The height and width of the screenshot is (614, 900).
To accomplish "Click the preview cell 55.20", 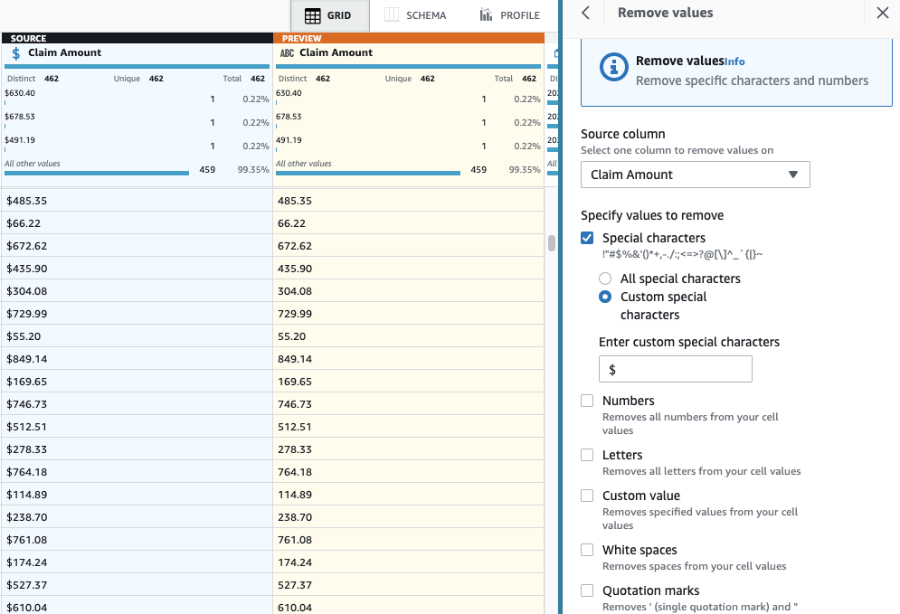I will (x=409, y=336).
